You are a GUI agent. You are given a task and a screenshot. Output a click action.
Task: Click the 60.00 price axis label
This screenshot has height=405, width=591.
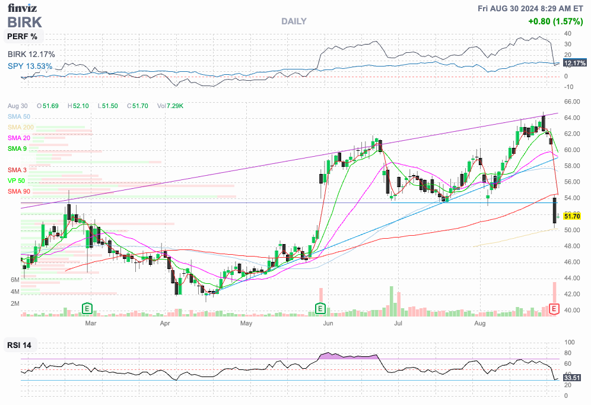click(x=572, y=150)
